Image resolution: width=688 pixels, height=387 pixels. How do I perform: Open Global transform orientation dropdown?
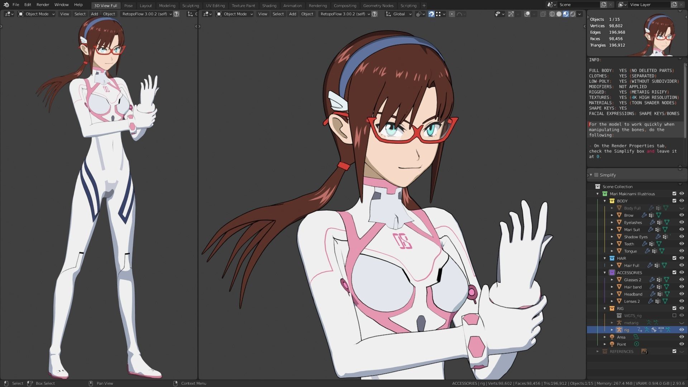coord(398,14)
